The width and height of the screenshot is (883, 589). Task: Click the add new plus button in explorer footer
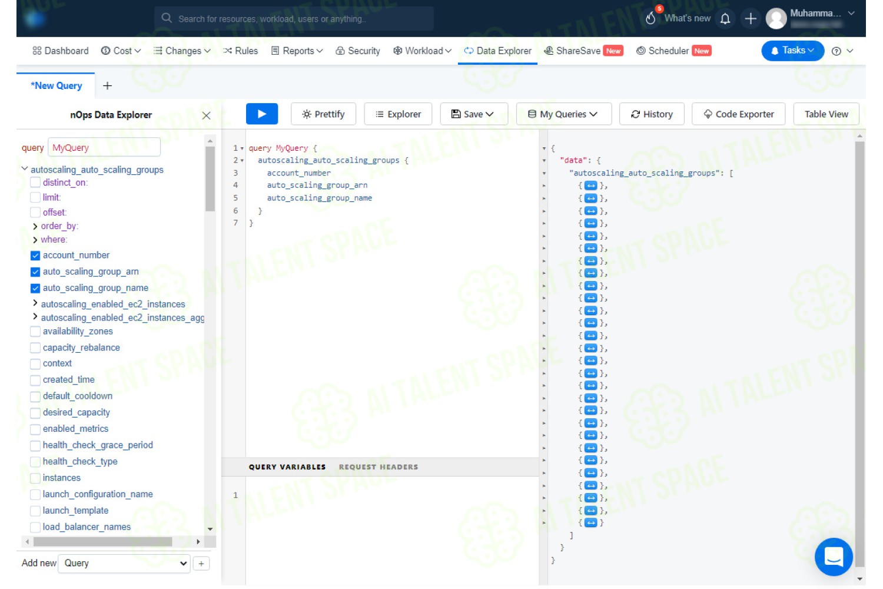(x=201, y=564)
